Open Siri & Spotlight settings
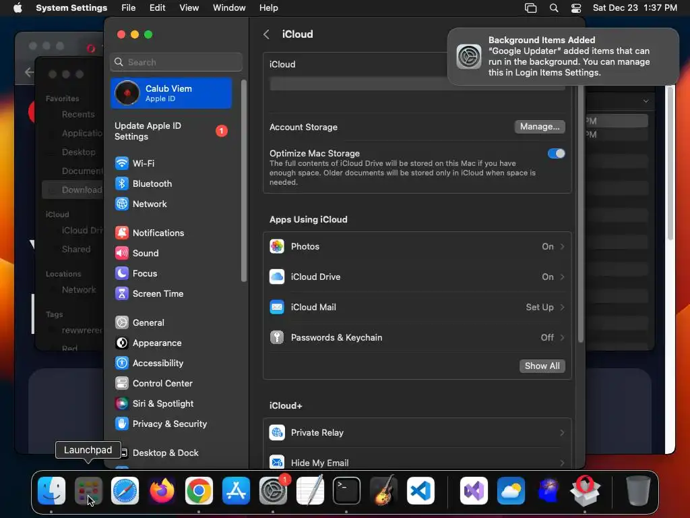The height and width of the screenshot is (518, 690). click(172, 404)
